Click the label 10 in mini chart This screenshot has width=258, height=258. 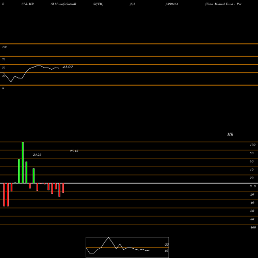pos(166,251)
